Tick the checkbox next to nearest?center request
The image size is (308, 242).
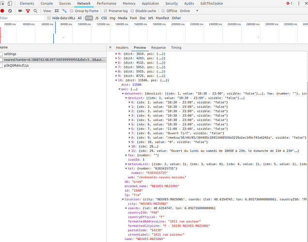(x=1, y=60)
